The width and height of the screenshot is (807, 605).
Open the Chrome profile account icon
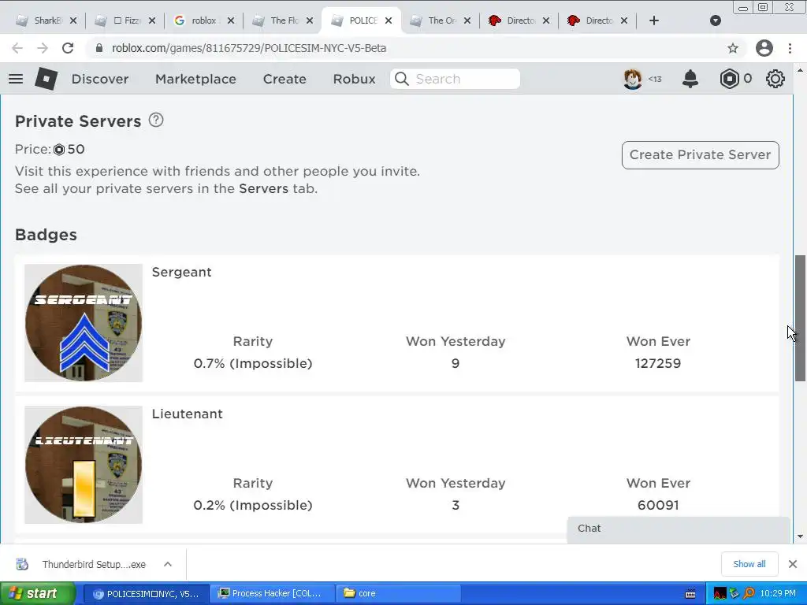point(764,48)
